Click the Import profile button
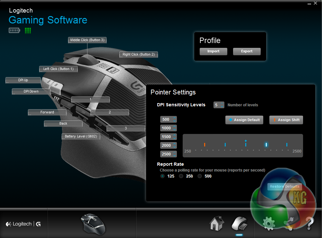The image size is (322, 238). pos(213,51)
